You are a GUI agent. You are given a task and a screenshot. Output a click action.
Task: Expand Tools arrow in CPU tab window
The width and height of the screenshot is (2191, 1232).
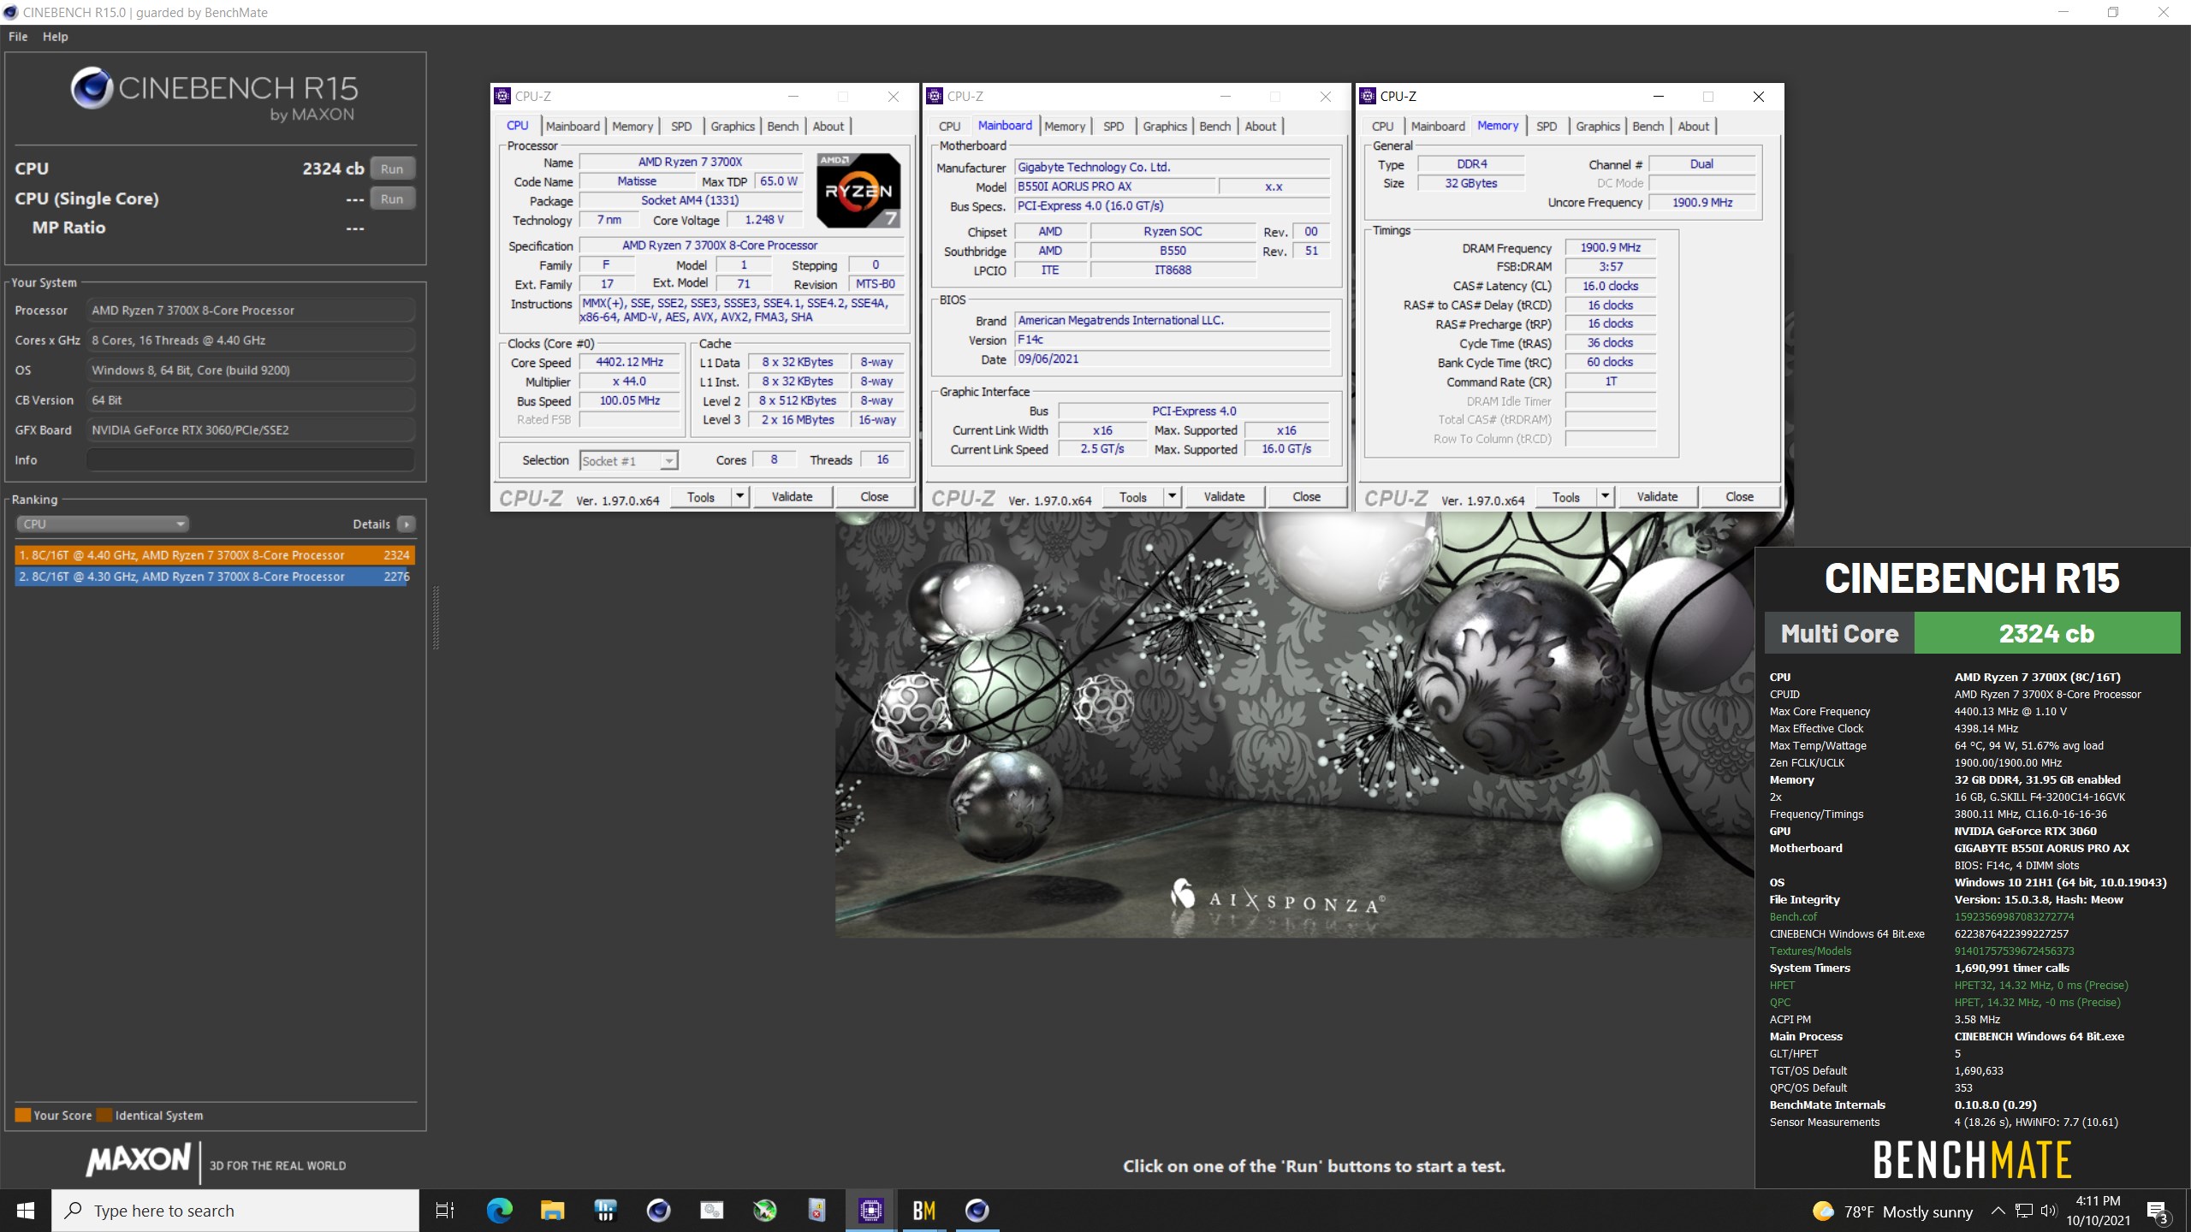[740, 496]
